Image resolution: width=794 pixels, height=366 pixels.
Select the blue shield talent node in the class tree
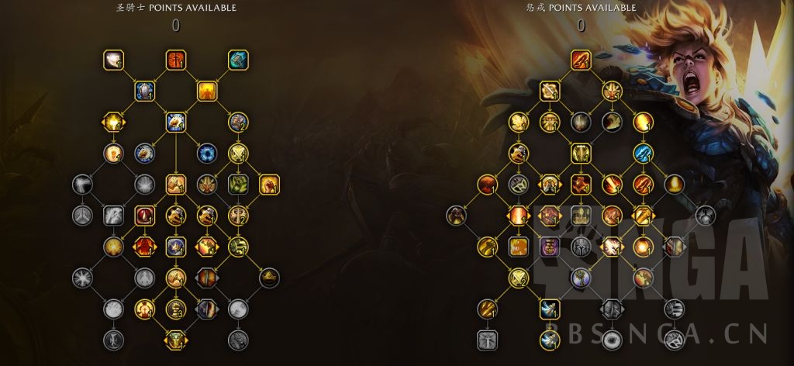[145, 91]
